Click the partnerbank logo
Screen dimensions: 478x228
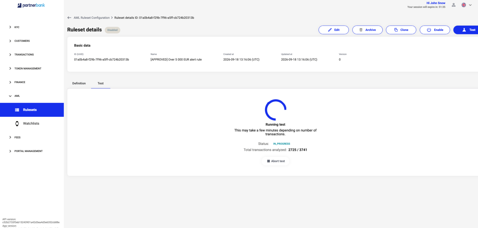click(x=31, y=5)
